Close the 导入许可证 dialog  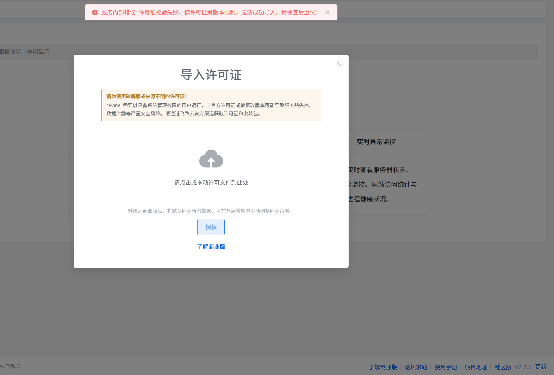click(x=339, y=64)
